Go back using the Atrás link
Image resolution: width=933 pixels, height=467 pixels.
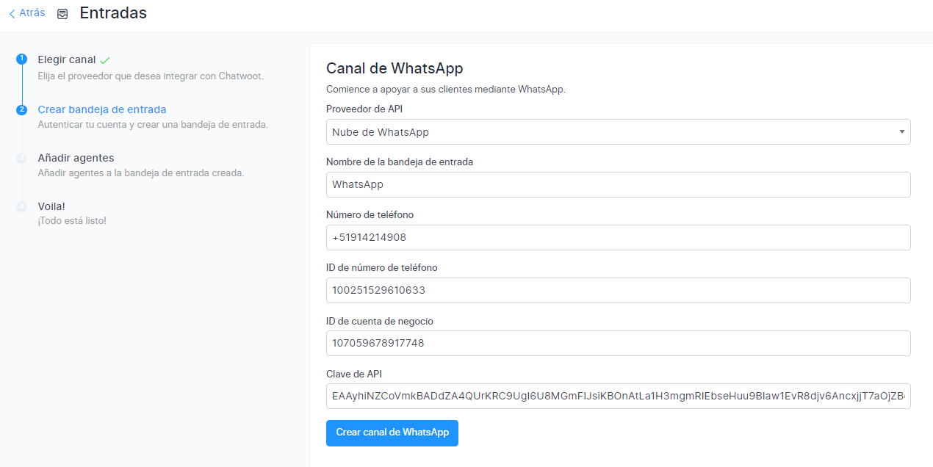32,13
